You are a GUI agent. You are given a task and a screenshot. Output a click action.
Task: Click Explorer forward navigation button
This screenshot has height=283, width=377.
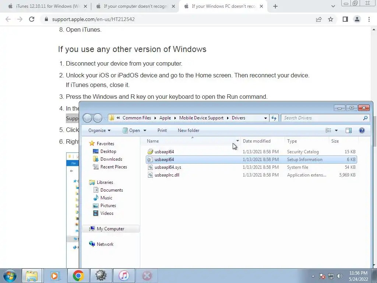(98, 118)
